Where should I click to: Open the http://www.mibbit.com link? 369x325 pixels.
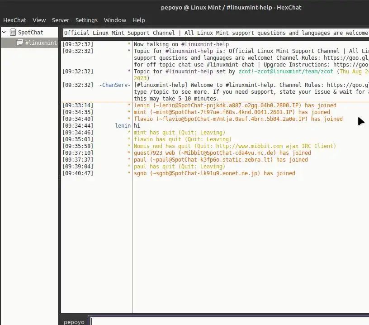coord(249,146)
